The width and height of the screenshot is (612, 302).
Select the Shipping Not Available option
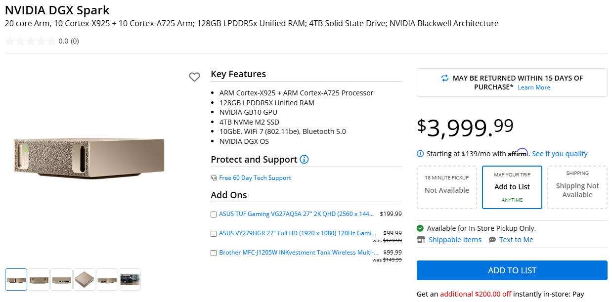(x=577, y=187)
